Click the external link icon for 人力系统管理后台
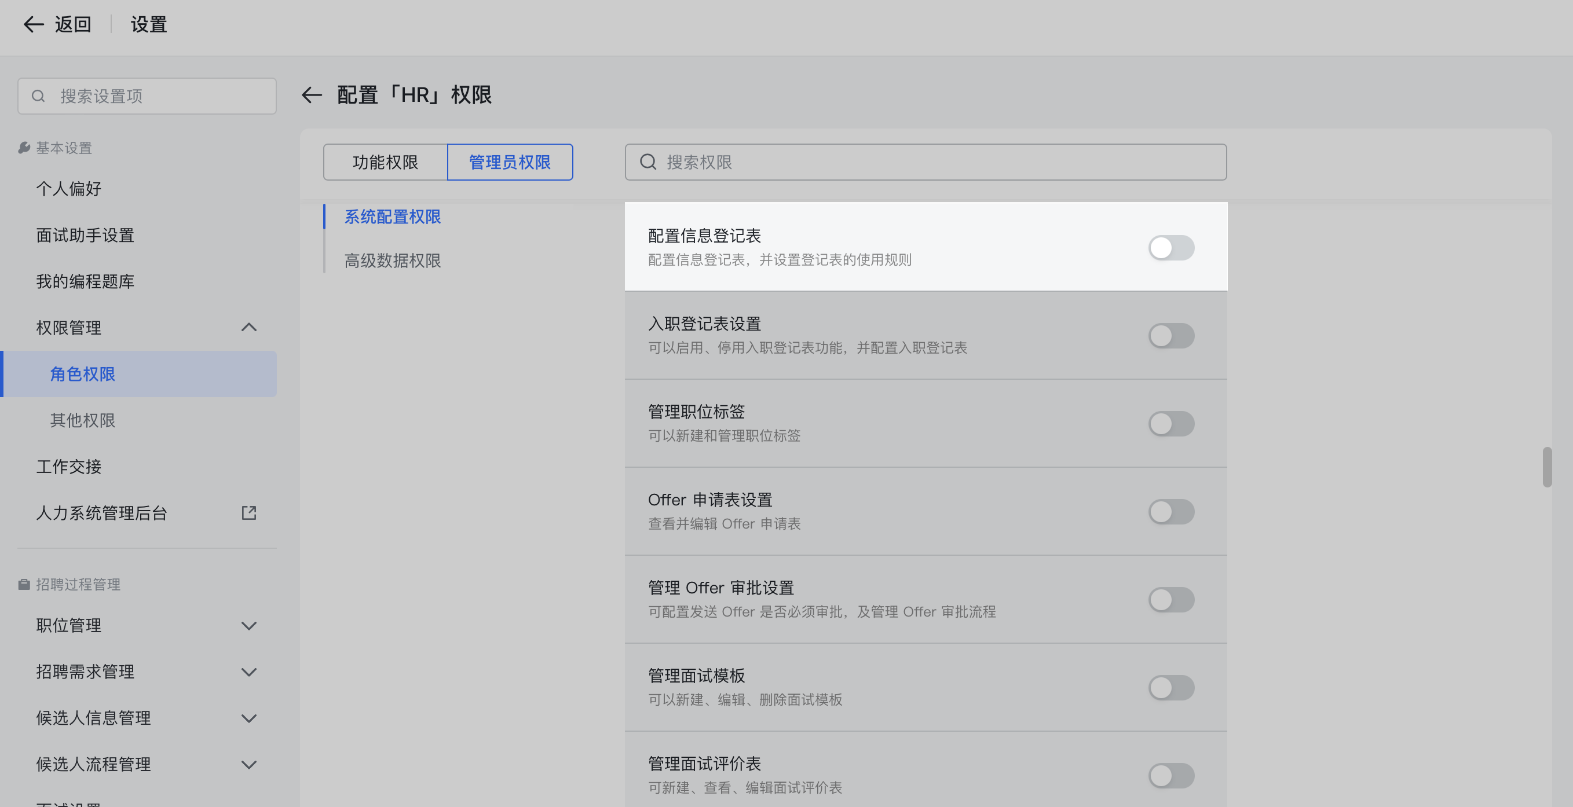The height and width of the screenshot is (807, 1573). tap(248, 513)
